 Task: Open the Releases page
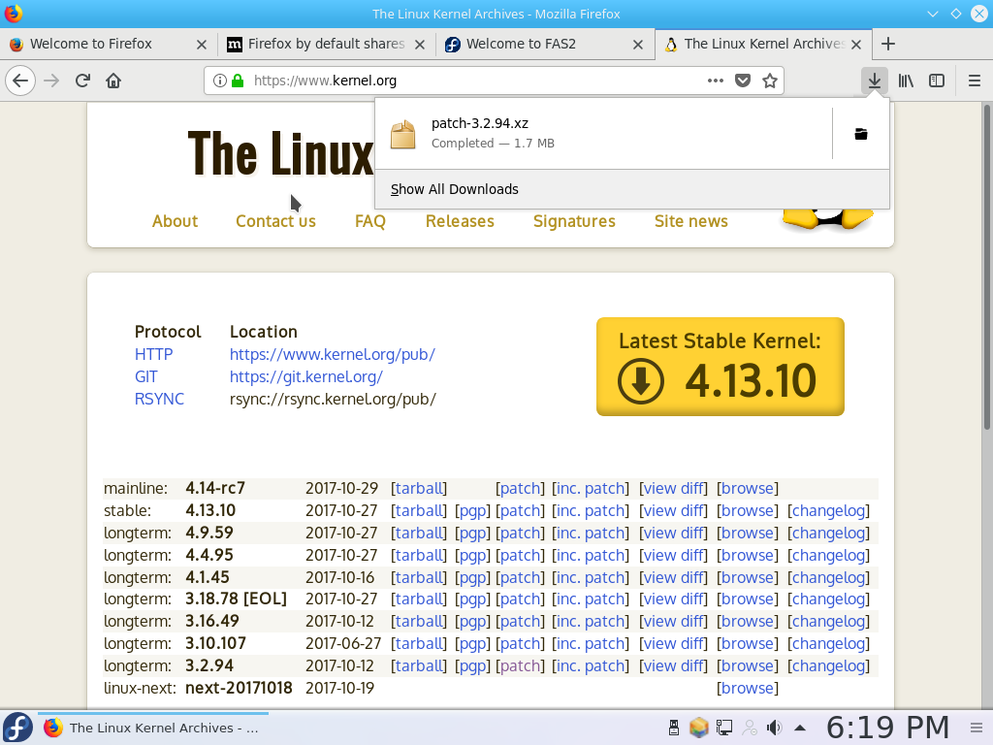click(x=460, y=221)
